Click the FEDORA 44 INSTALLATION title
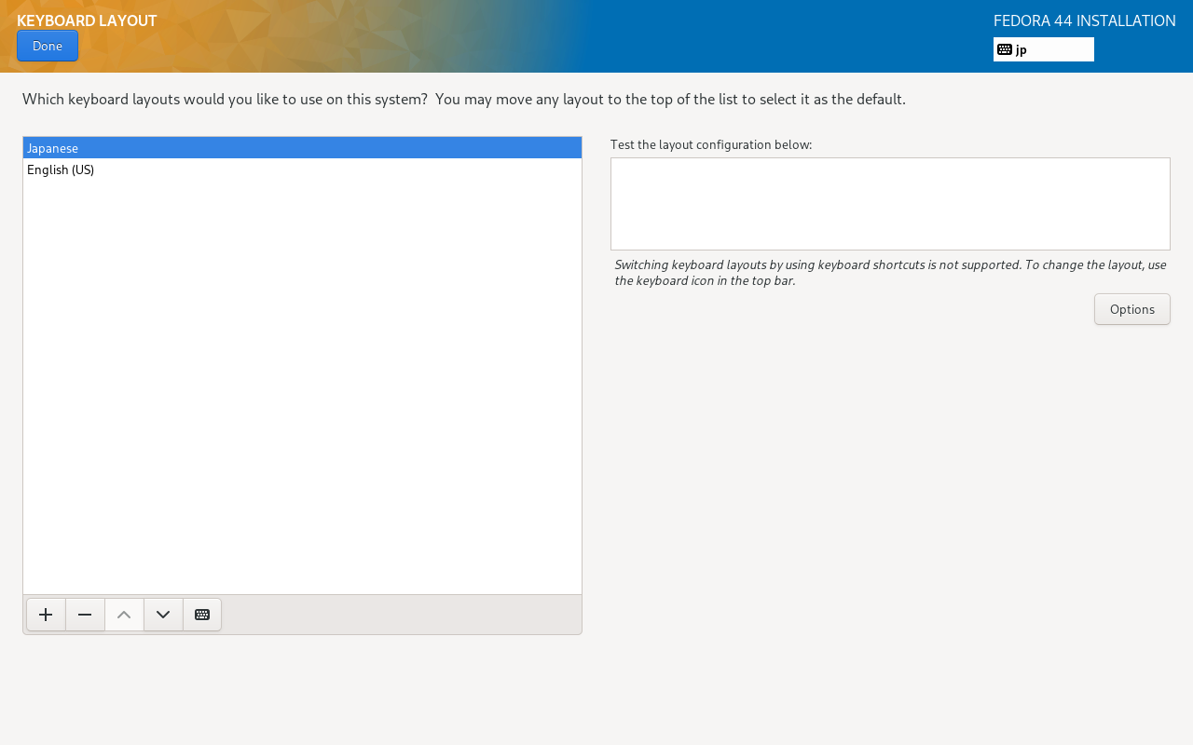This screenshot has height=745, width=1193. (1084, 20)
